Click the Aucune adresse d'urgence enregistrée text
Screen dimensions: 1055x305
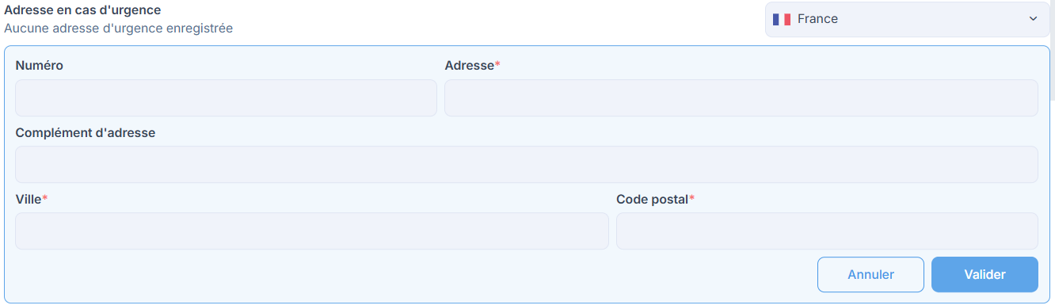pyautogui.click(x=119, y=29)
